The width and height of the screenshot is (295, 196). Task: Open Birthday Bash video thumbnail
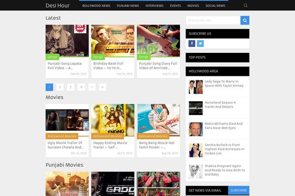[x=113, y=41]
